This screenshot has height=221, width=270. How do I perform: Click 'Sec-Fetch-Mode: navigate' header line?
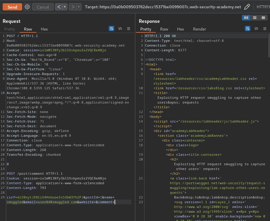pos(31,117)
